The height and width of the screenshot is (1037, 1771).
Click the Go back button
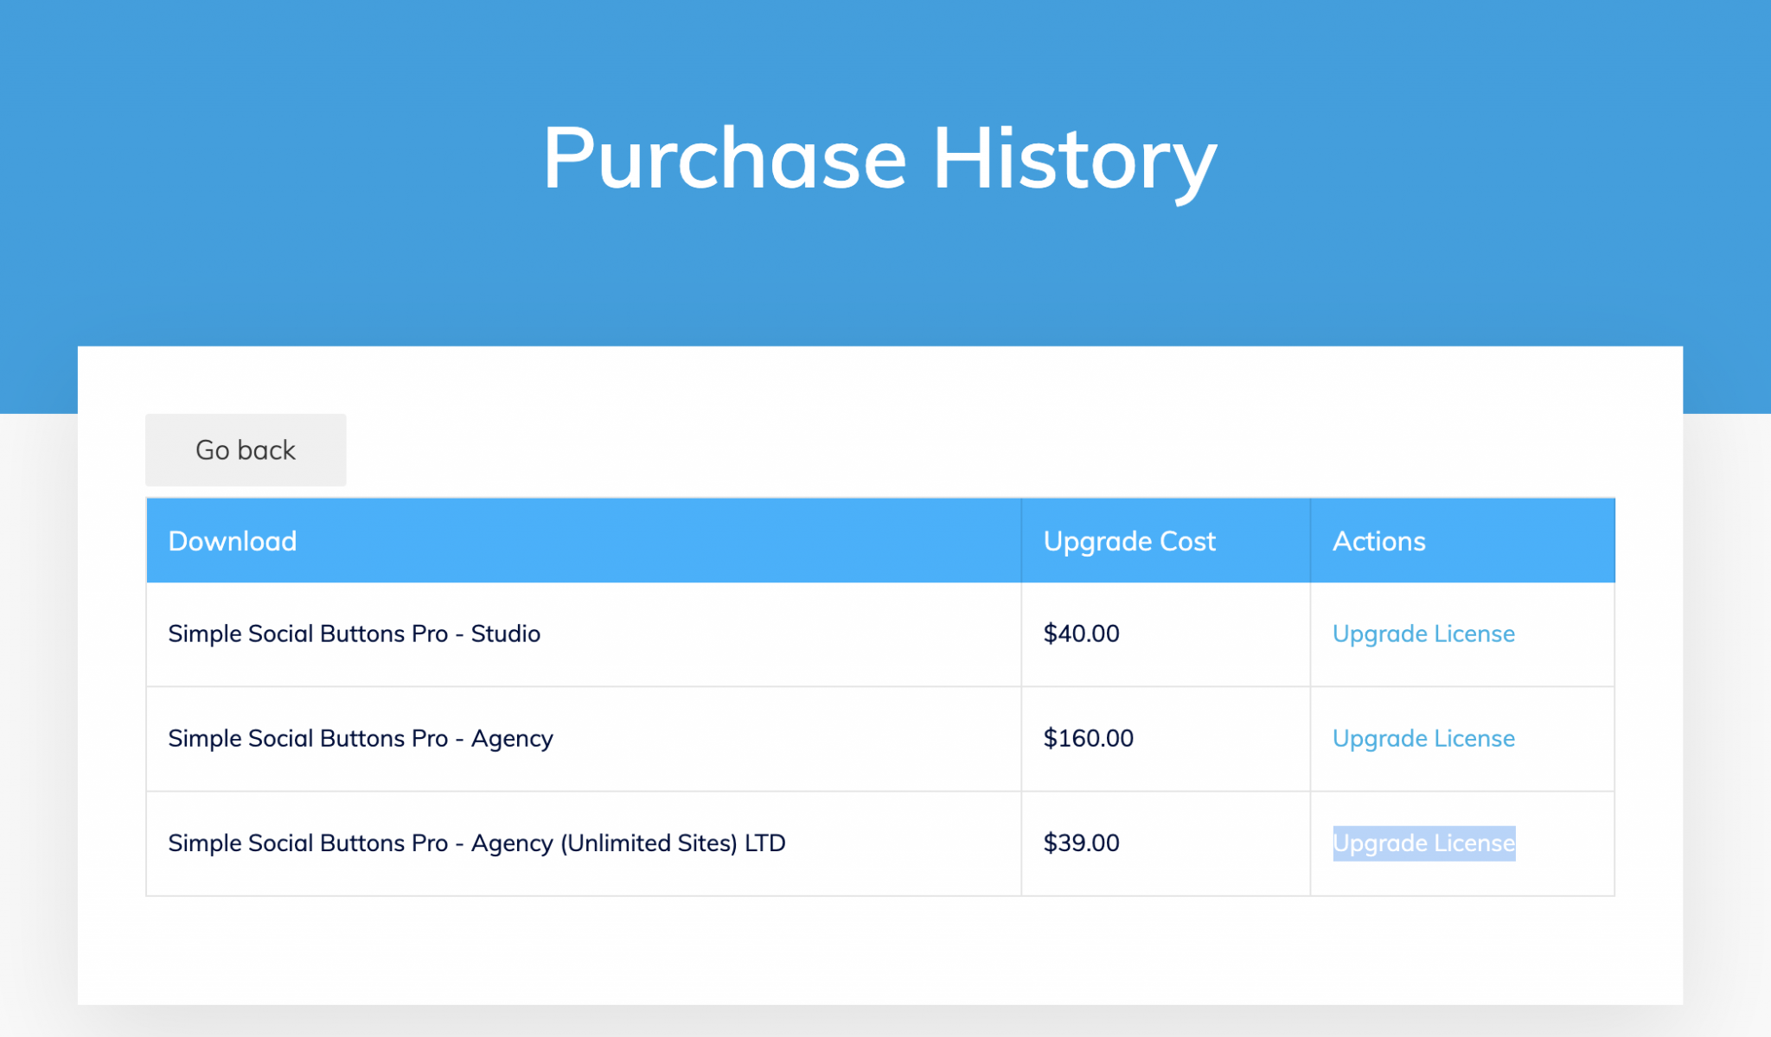click(246, 449)
